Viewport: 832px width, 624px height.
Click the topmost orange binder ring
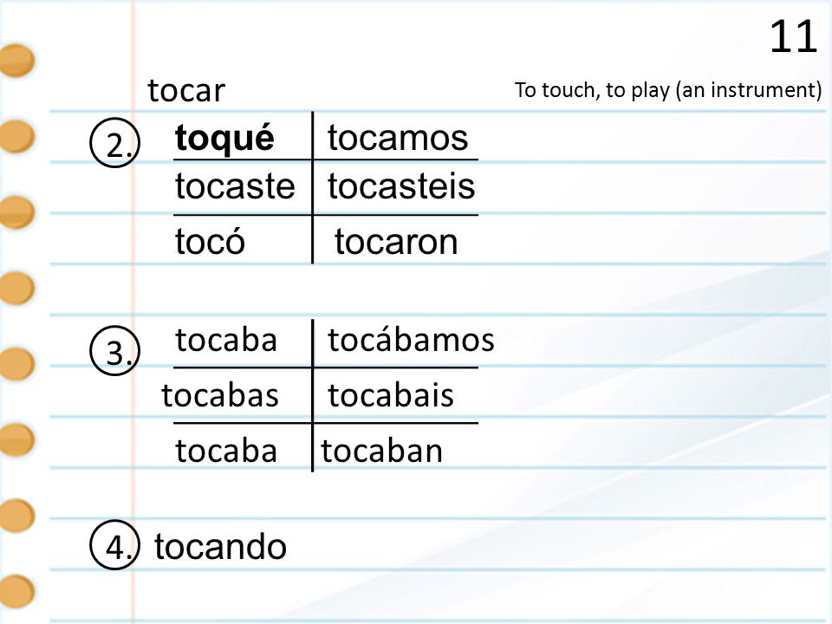pos(17,61)
